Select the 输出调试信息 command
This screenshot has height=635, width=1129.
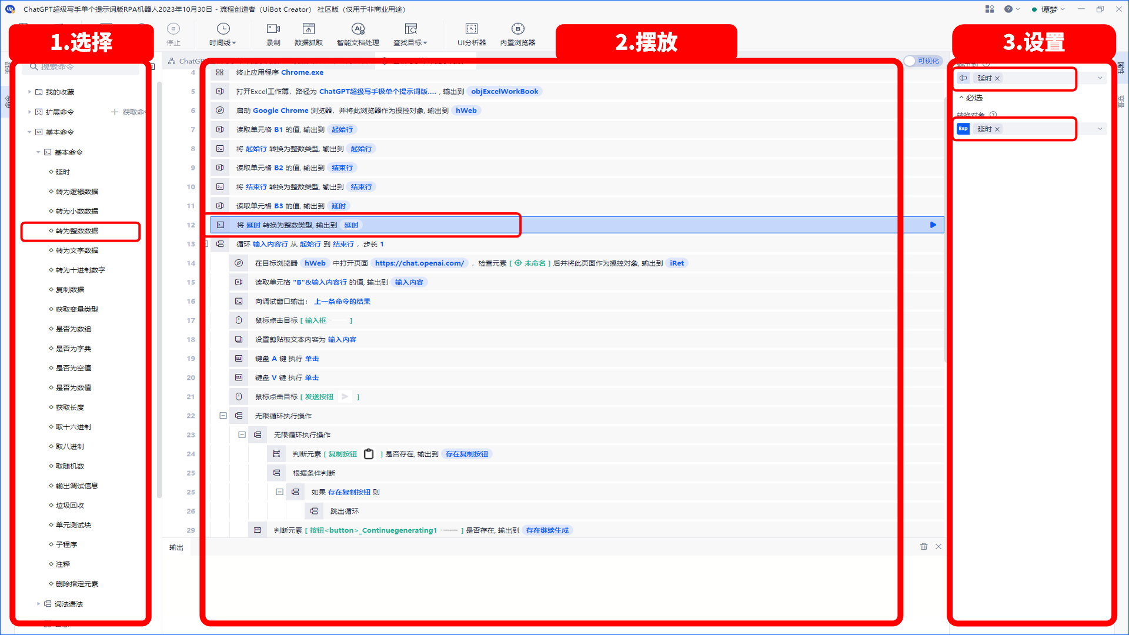pyautogui.click(x=77, y=486)
